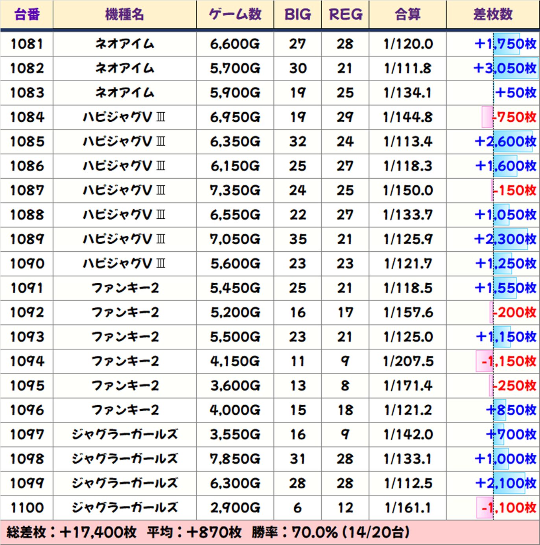Select machine number 1089 cell
The width and height of the screenshot is (540, 545).
[27, 239]
